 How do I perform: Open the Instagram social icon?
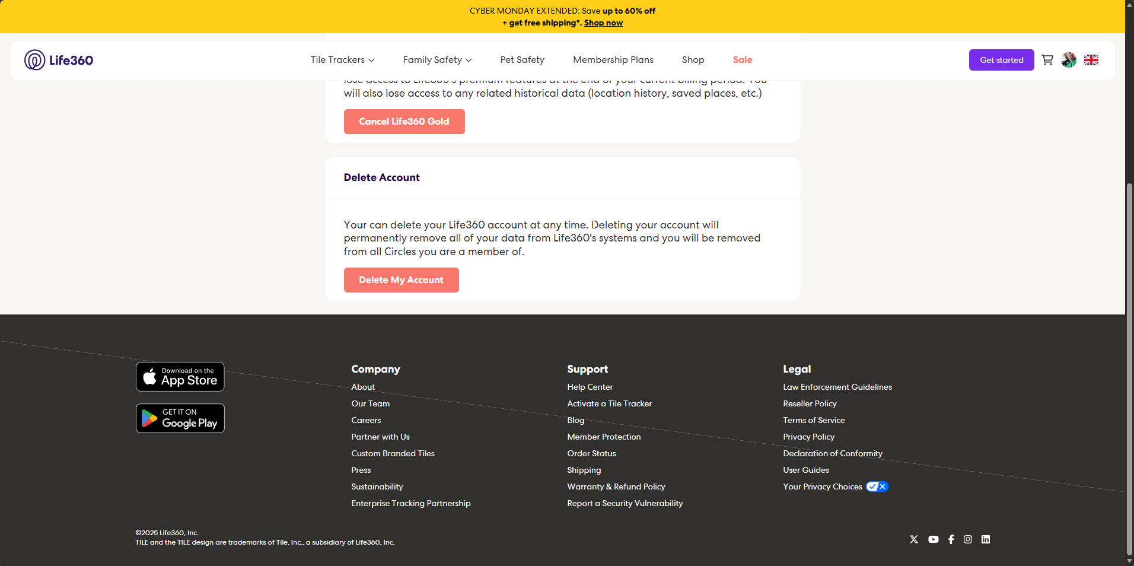(x=968, y=539)
